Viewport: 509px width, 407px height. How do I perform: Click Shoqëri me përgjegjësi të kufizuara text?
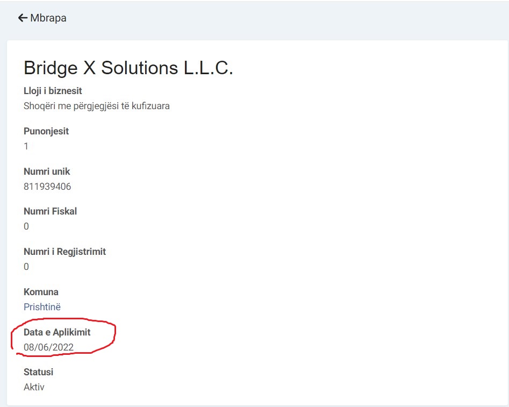pyautogui.click(x=96, y=106)
